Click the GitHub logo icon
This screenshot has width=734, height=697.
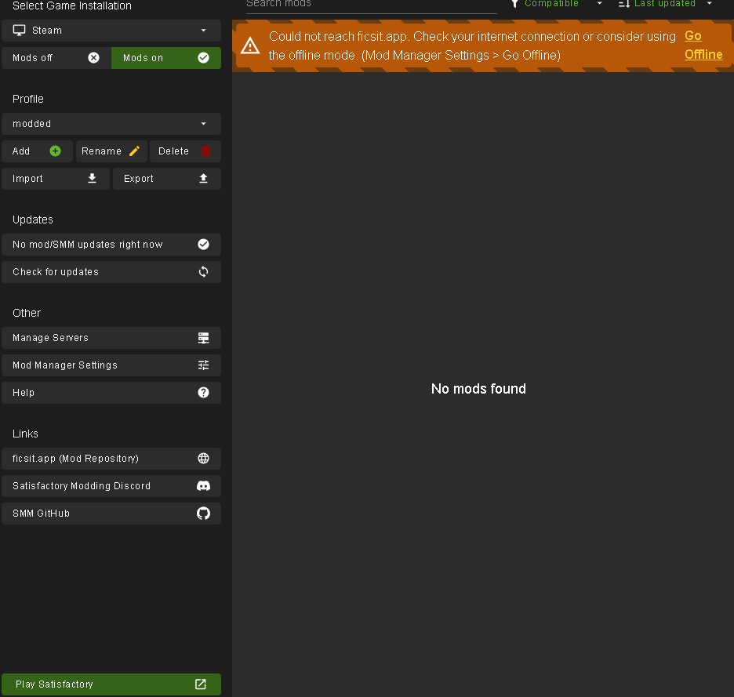203,513
